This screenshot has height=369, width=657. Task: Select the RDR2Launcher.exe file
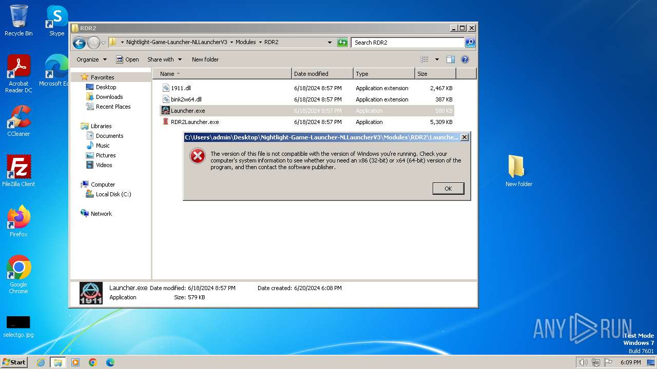click(x=307, y=122)
